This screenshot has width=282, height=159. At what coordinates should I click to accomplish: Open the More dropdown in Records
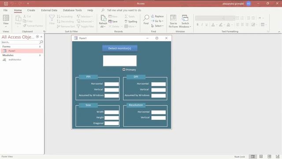coord(130,26)
